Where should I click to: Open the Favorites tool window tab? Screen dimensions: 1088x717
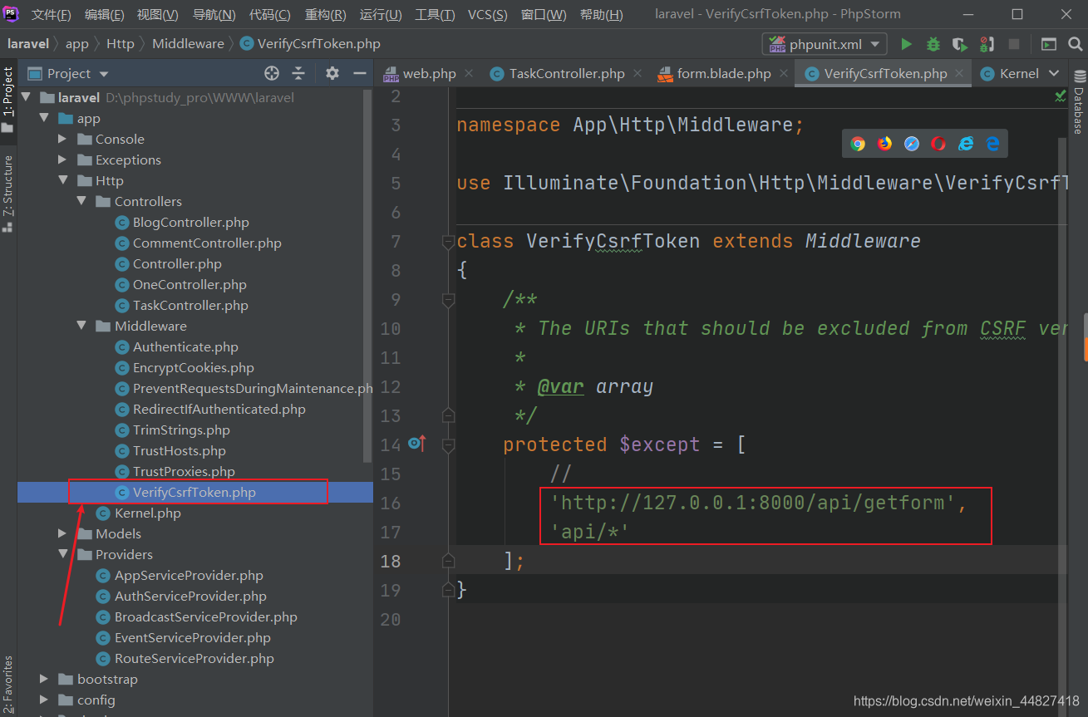(x=7, y=685)
